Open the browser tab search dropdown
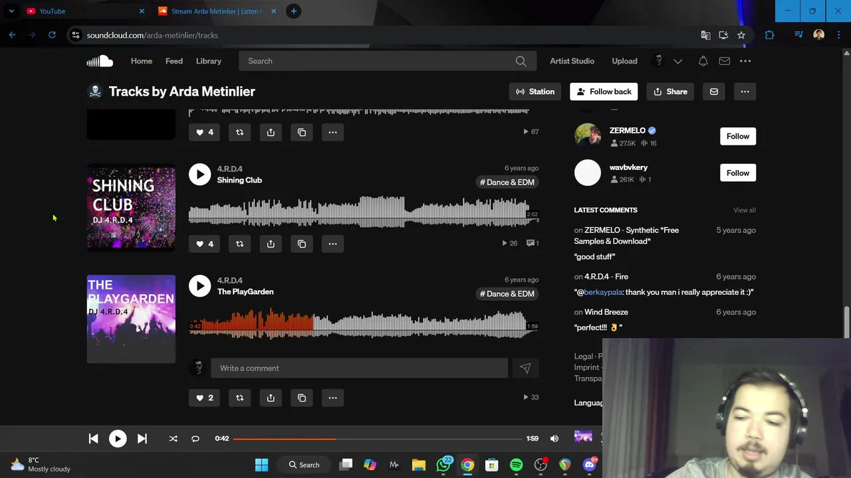The image size is (851, 478). click(11, 11)
